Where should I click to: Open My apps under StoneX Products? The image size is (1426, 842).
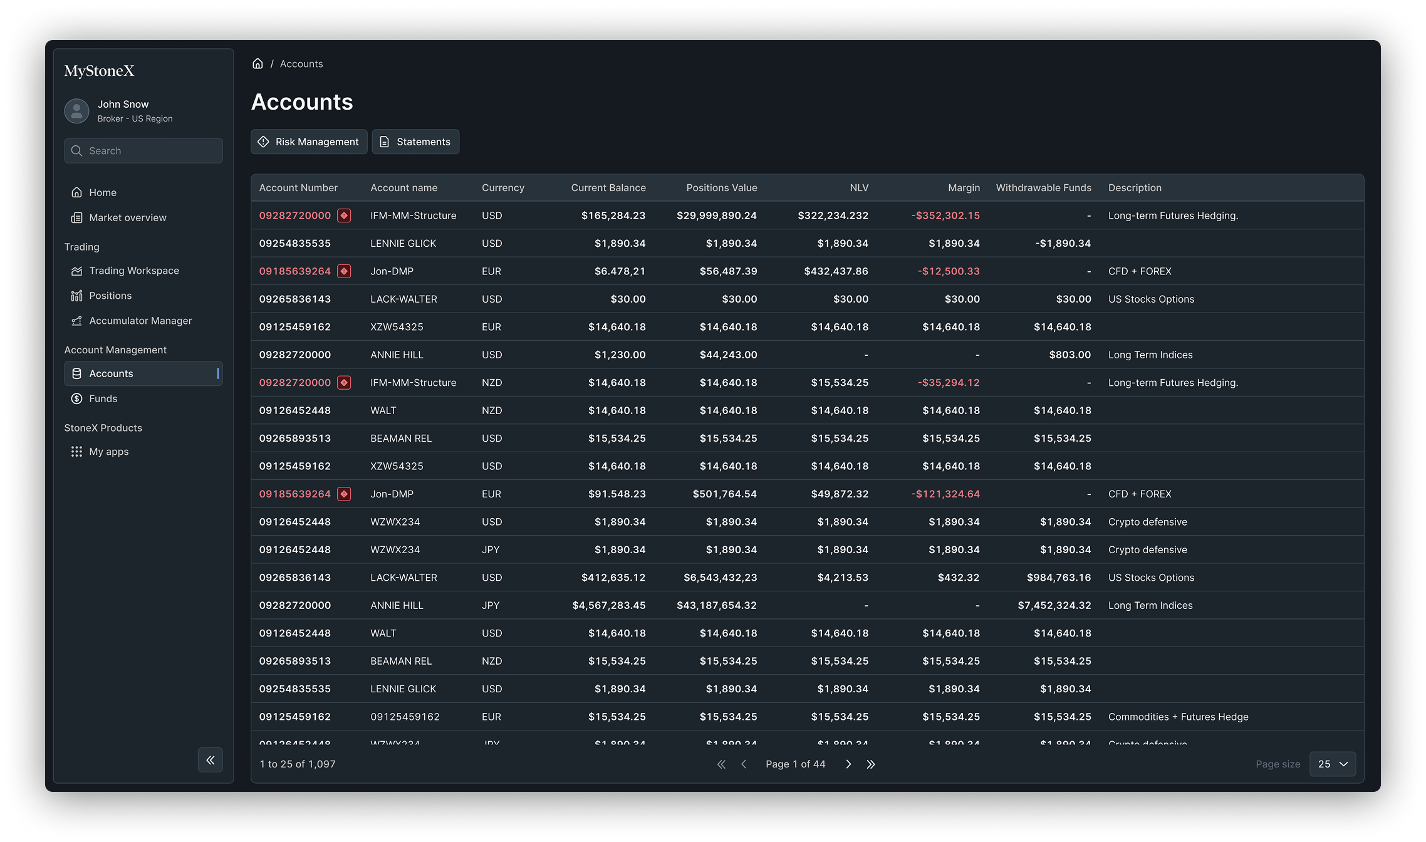point(108,452)
